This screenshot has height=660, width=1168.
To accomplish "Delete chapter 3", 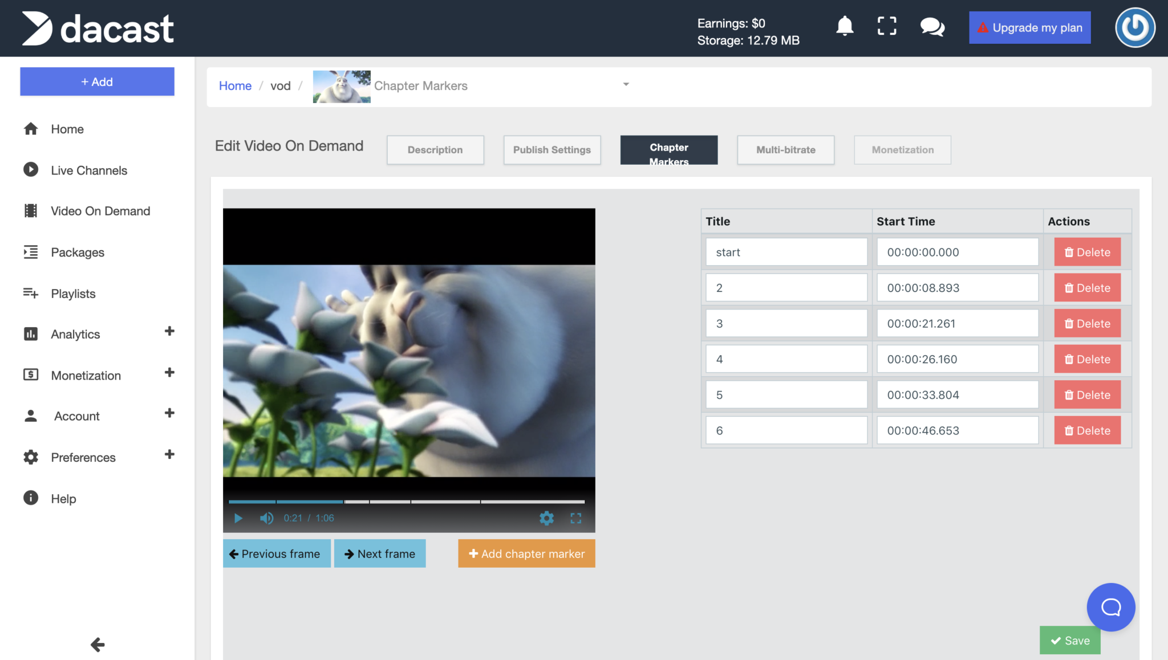I will pyautogui.click(x=1087, y=323).
